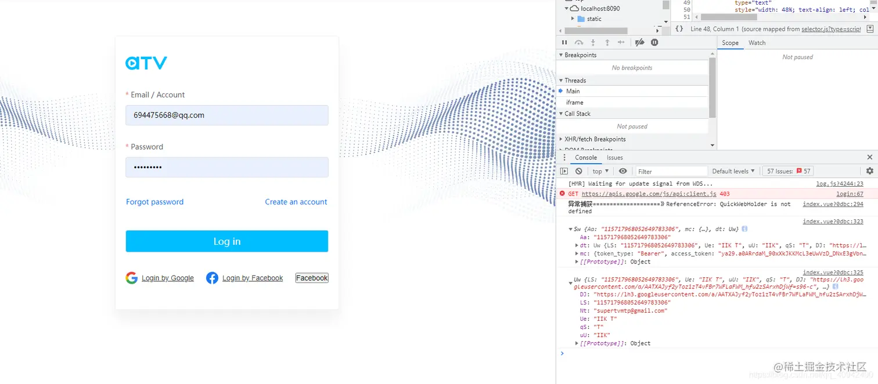Open index.vue?0dbc:294 source link

coord(833,204)
